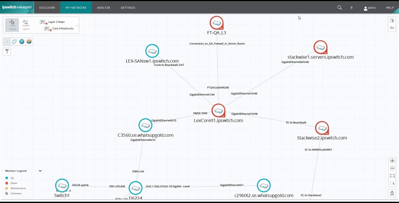Select the Stackwise2.ipswitch.com device node

point(322,128)
